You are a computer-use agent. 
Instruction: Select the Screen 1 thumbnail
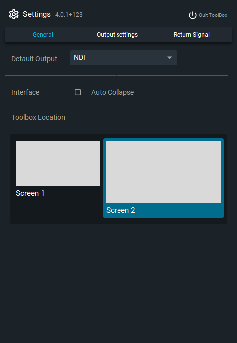[x=58, y=164]
